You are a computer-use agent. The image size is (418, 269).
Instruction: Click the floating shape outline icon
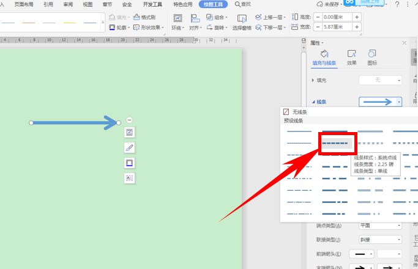pos(130,163)
